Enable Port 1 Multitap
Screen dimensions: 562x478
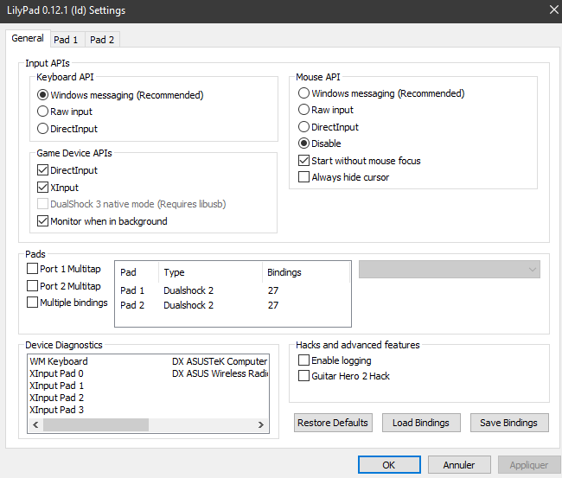tap(33, 269)
